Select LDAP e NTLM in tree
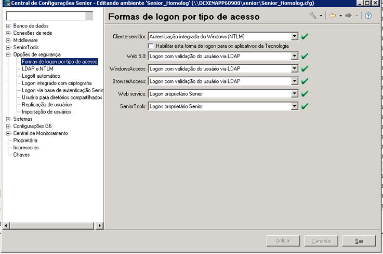Screen dimensions: 383x254 pos(37,68)
